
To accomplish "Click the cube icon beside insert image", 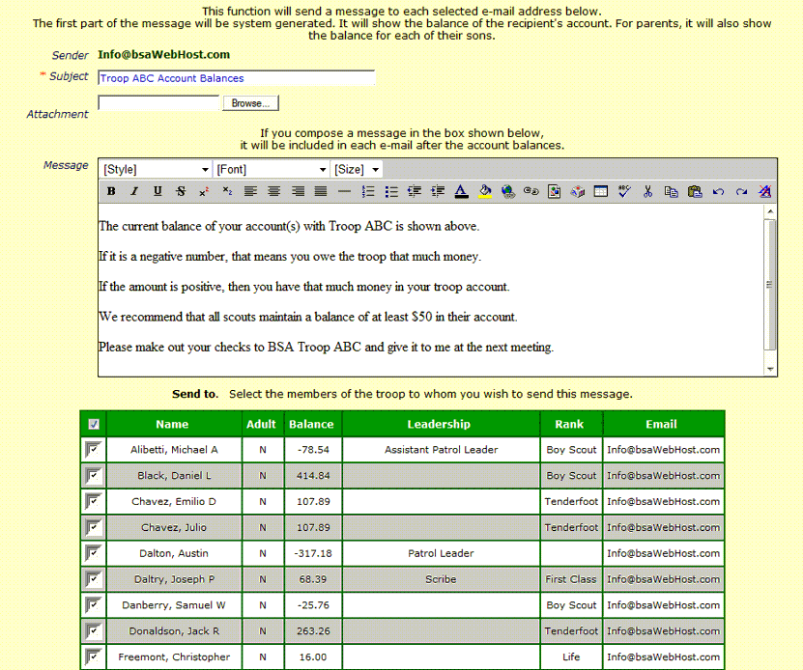I will click(578, 192).
